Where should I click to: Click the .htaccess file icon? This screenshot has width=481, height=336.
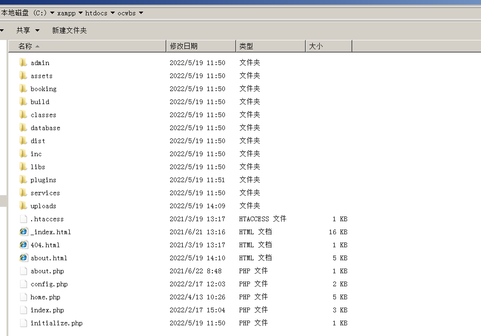(23, 219)
